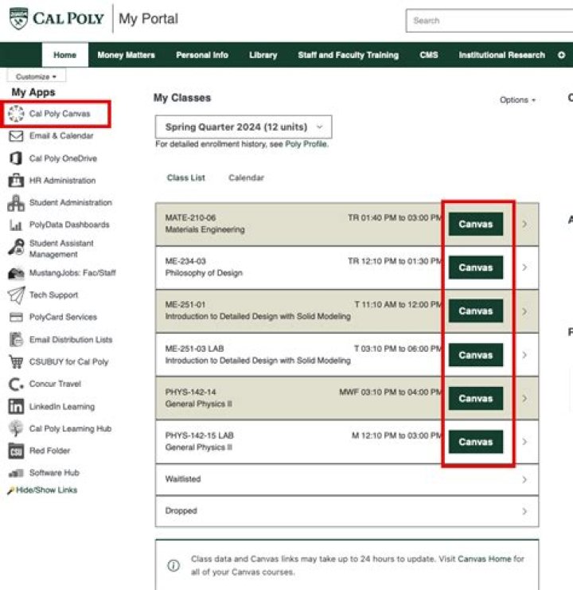Open the MustangJobs Fac/Staff icon
Image resolution: width=573 pixels, height=590 pixels.
point(16,273)
